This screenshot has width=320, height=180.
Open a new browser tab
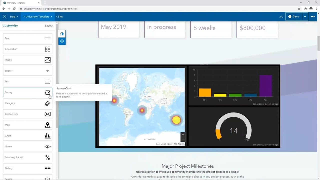coord(45,3)
